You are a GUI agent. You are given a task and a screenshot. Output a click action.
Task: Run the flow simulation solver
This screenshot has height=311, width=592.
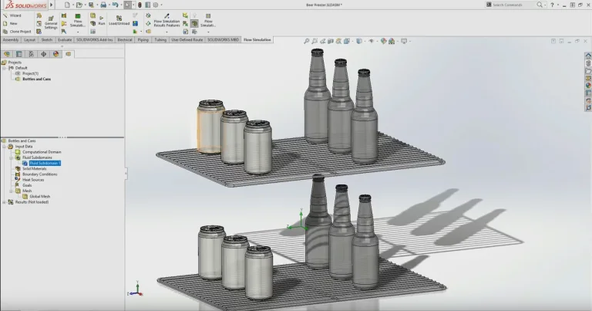tap(101, 20)
